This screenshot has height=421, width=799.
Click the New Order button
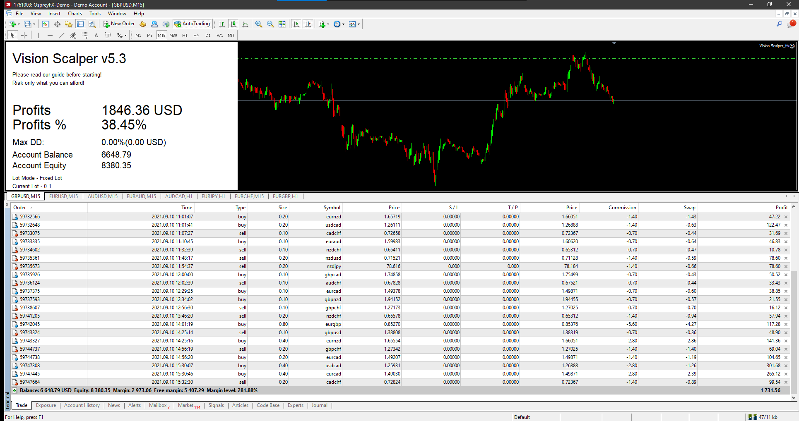tap(119, 24)
